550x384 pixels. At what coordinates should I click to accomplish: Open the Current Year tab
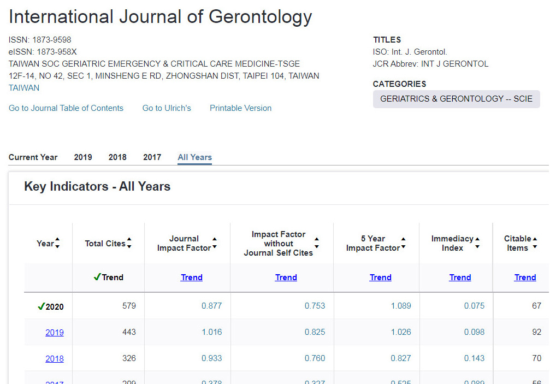(33, 157)
